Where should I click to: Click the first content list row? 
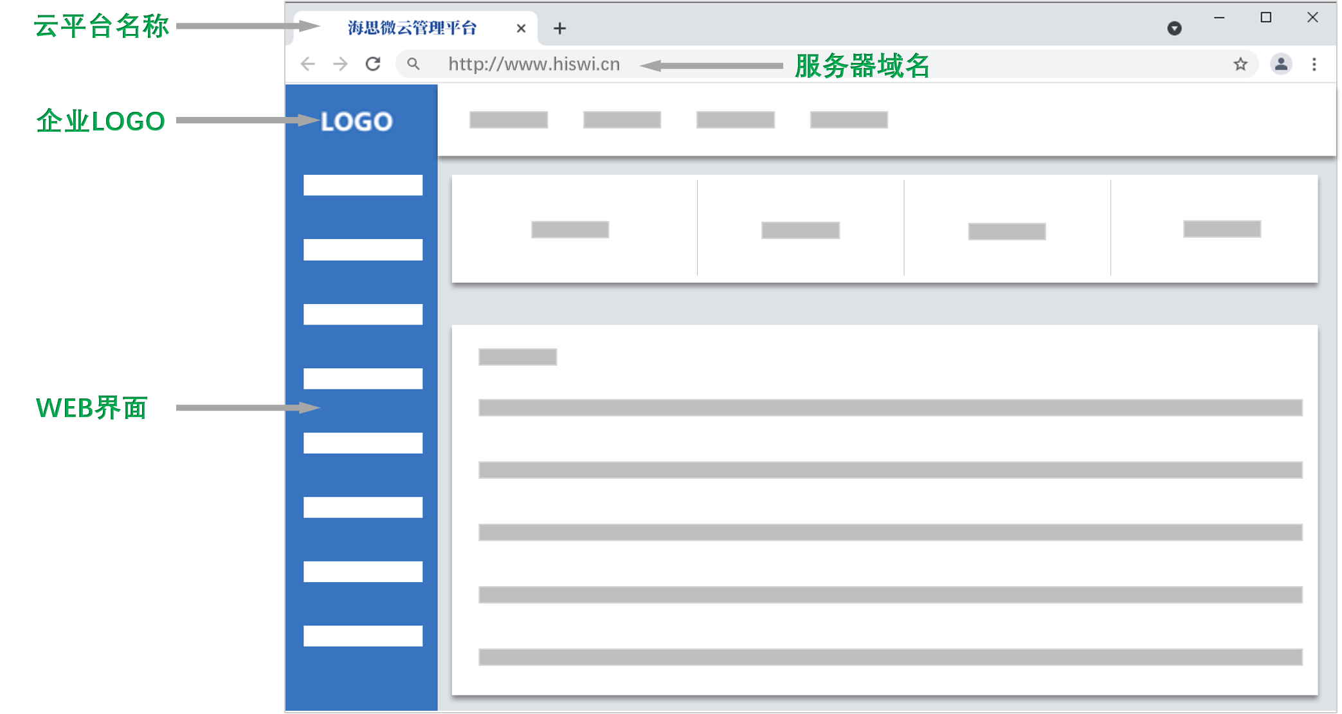[890, 407]
